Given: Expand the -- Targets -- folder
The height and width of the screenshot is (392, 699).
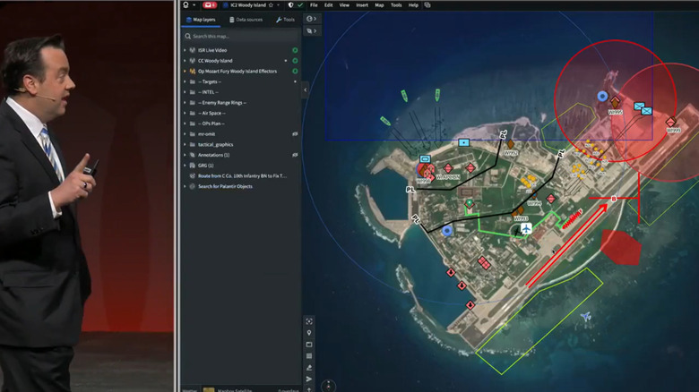Looking at the screenshot, I should tap(185, 81).
